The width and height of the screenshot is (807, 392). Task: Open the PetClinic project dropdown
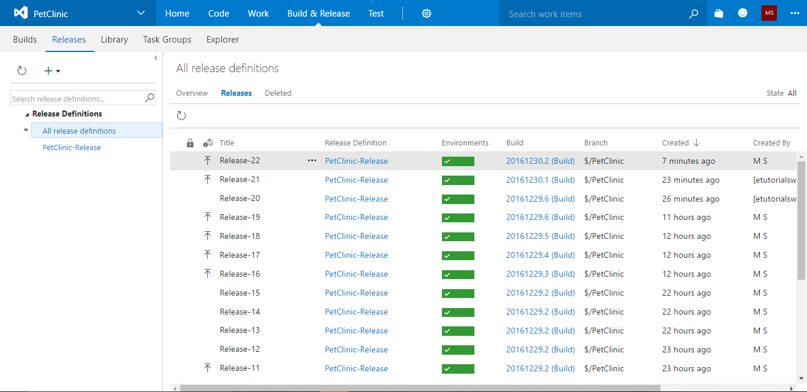[x=141, y=13]
